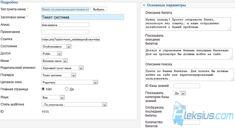Open Показывать категории базы знаний dropdown
Image resolution: width=235 pixels, height=128 pixels.
point(180,93)
